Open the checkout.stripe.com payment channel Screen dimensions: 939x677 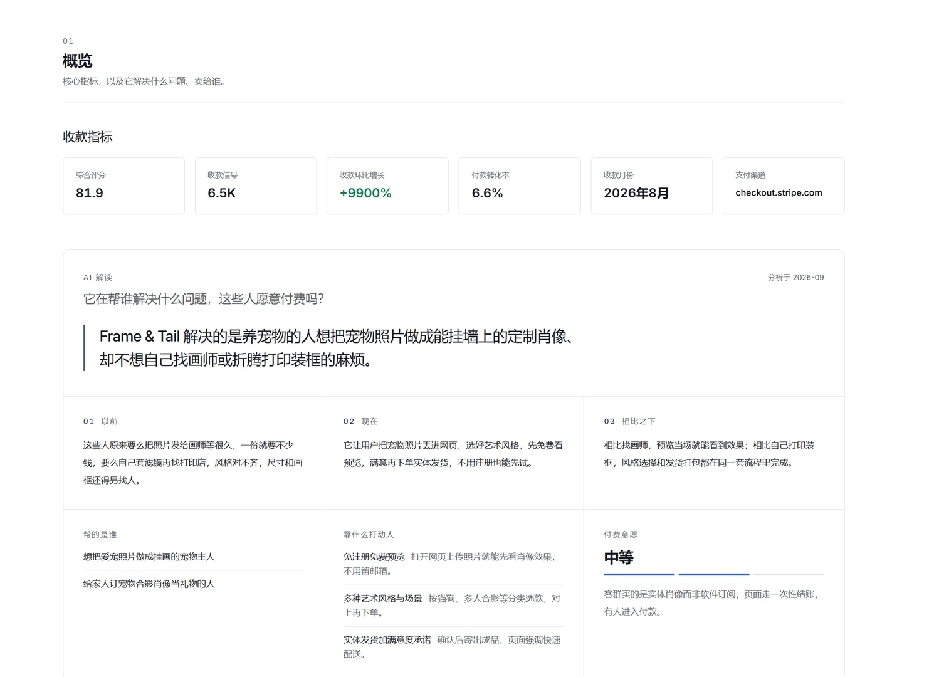click(x=779, y=193)
